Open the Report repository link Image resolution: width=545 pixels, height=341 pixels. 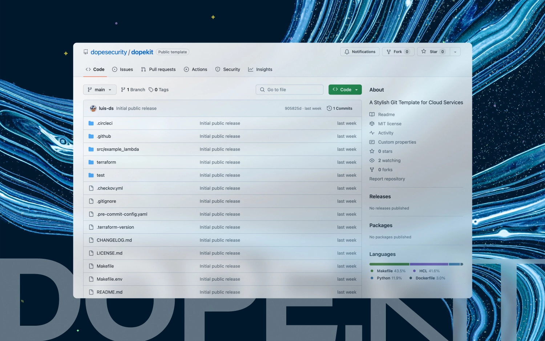click(387, 178)
